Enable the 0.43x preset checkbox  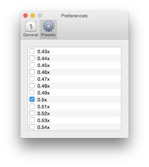pyautogui.click(x=32, y=51)
